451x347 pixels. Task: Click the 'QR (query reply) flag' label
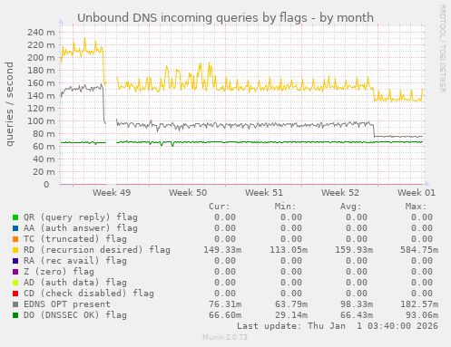[x=81, y=217]
